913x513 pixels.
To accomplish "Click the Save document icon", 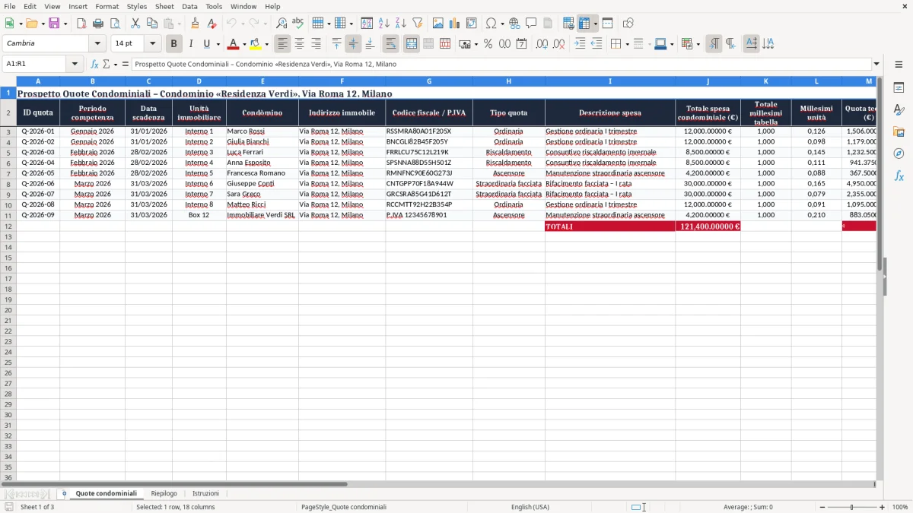I will click(53, 24).
